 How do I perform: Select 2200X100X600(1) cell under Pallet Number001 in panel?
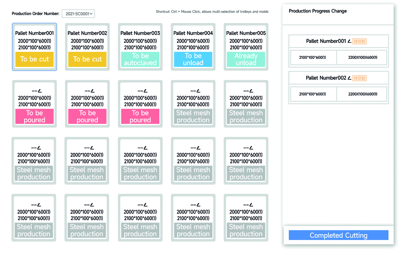pyautogui.click(x=362, y=58)
